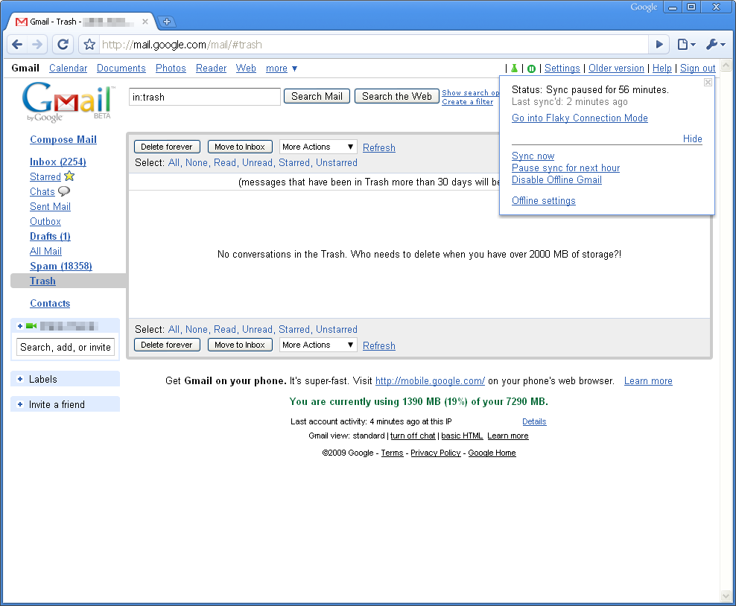
Task: Click the Details link for account activity
Action: tap(534, 421)
